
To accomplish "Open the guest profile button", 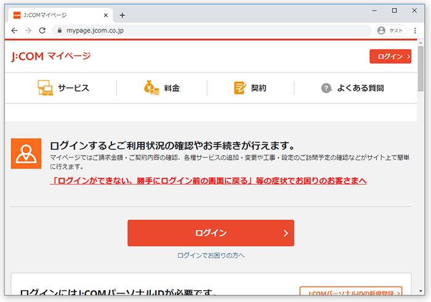I will (390, 31).
